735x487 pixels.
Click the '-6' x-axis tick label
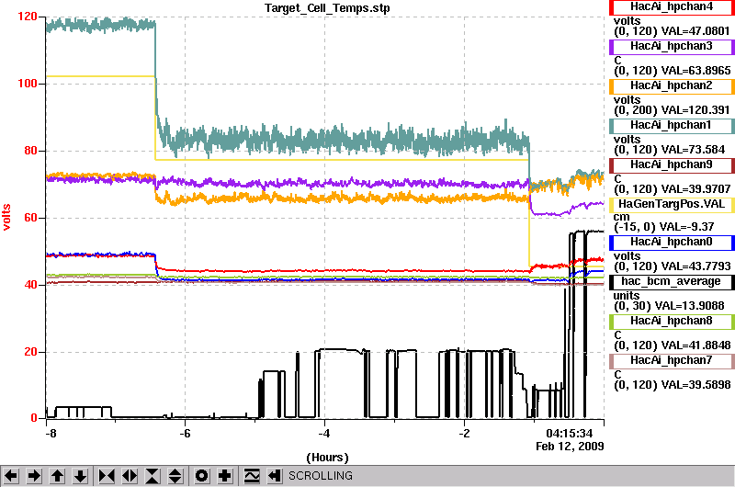pos(185,434)
